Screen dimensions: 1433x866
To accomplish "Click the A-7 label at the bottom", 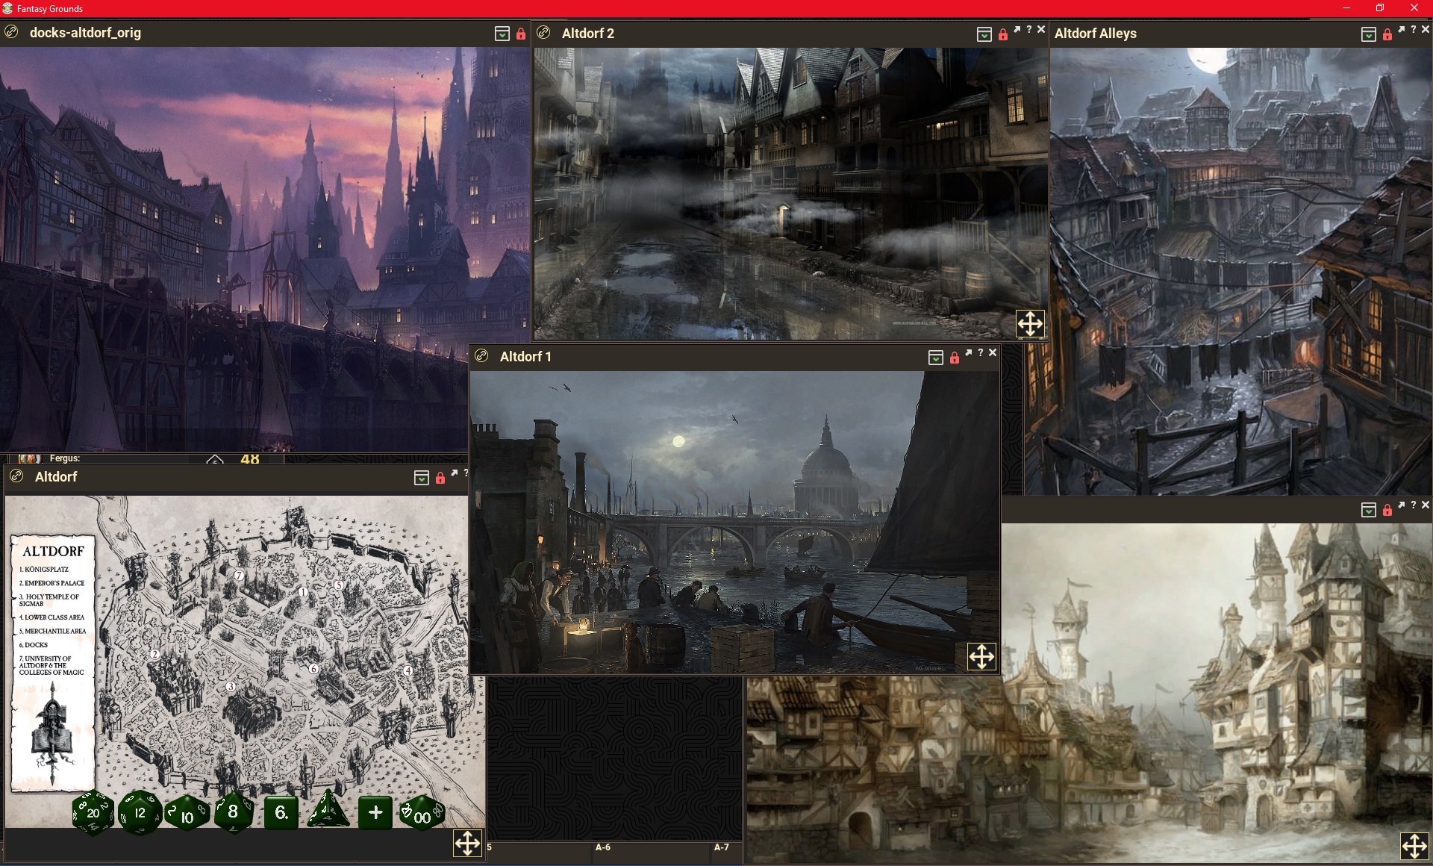I will pos(721,847).
